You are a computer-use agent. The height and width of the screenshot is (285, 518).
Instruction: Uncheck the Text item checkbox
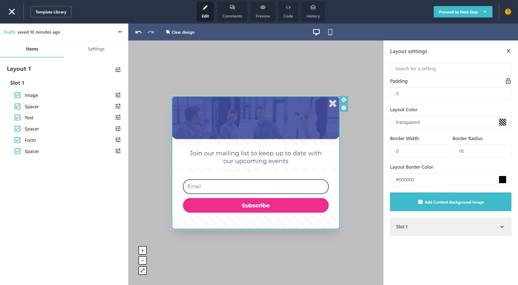click(17, 118)
